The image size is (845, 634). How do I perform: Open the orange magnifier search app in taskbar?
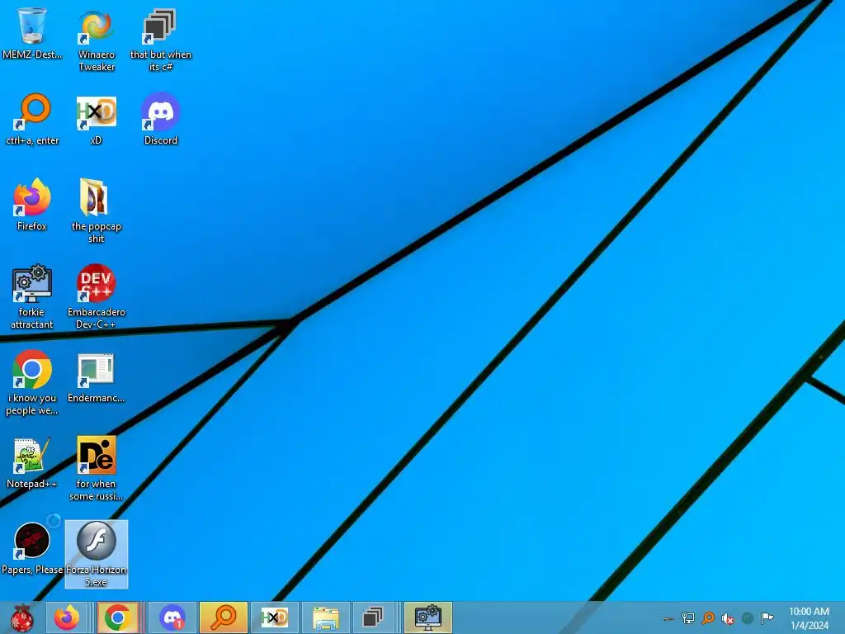(223, 617)
